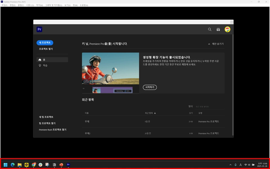The height and width of the screenshot is (169, 270).
Task: Open the 보기(V) menu
Action: (x=67, y=5)
